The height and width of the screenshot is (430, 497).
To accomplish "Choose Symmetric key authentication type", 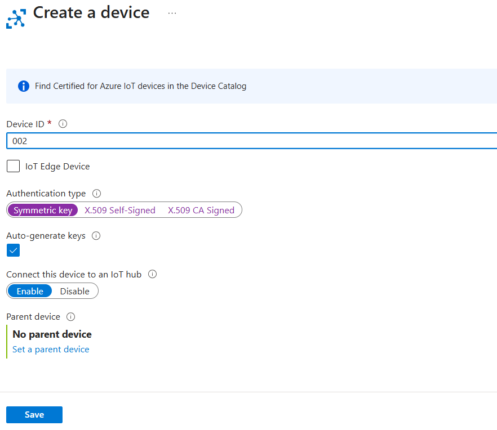I will click(x=43, y=210).
